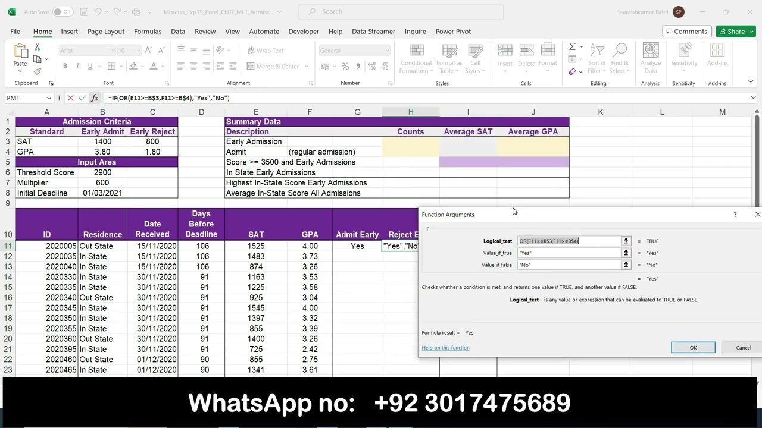Open the Font name dropdown
This screenshot has height=428, width=762.
112,51
